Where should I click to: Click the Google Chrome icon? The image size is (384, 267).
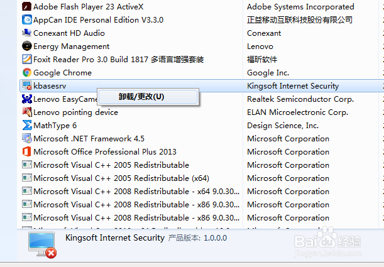click(x=27, y=72)
